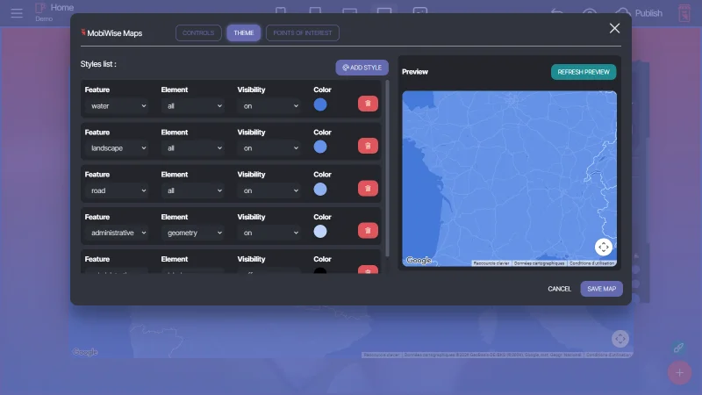Viewport: 702px width, 395px height.
Task: Pick the road row color swatch
Action: tap(320, 190)
